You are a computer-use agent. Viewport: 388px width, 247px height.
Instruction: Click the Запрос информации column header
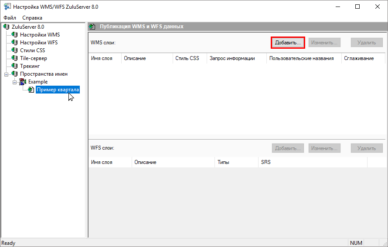coord(236,58)
